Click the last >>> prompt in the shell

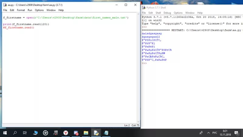click(144, 63)
